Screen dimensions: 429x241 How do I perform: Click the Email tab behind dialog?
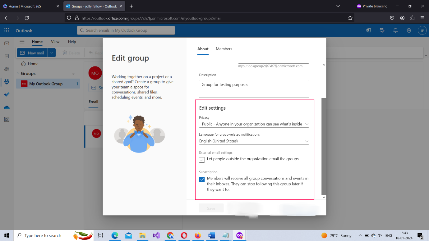(93, 102)
